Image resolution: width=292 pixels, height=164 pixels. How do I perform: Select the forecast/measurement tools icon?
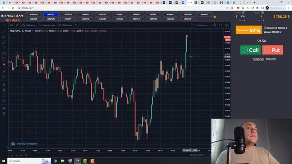pos(4,59)
